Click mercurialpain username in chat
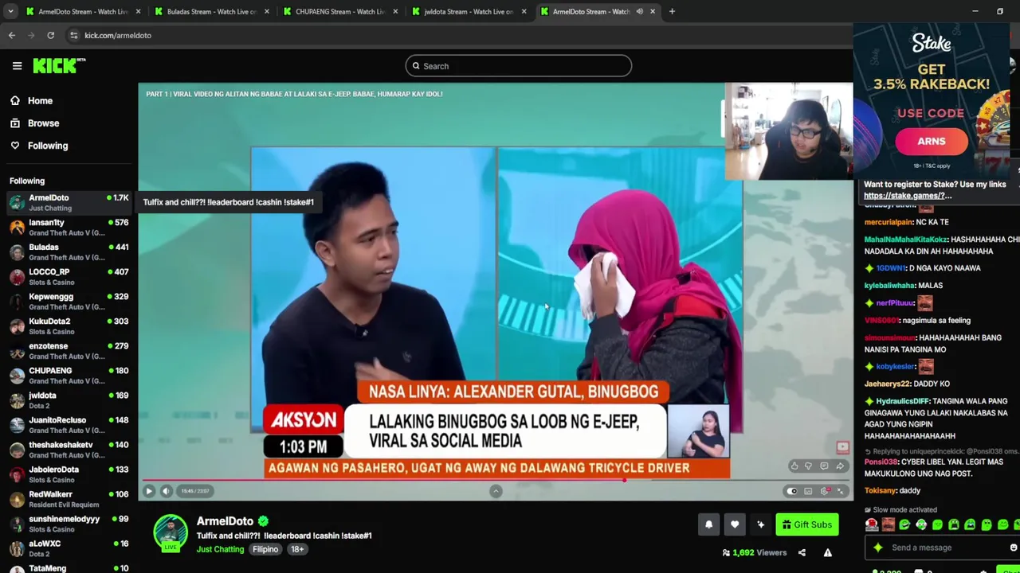 (x=889, y=222)
